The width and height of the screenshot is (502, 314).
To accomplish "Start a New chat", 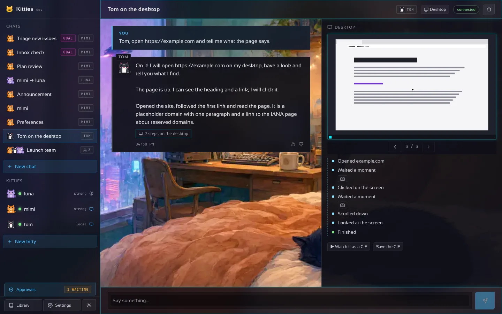I will (50, 166).
